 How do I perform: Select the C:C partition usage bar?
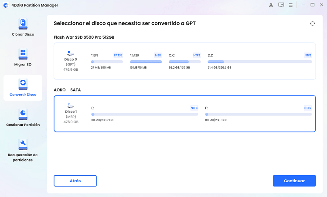[184, 62]
